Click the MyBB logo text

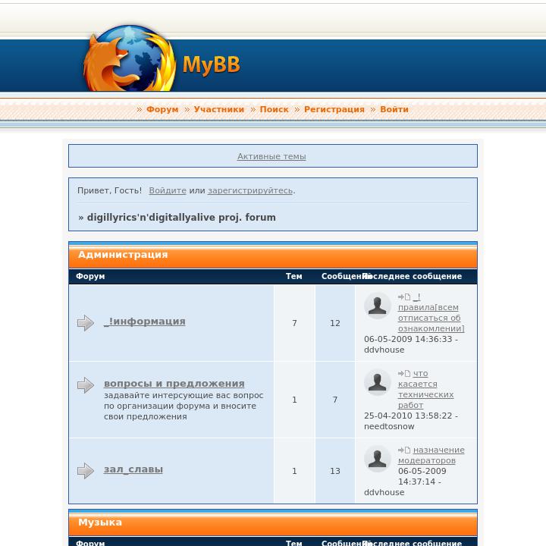212,65
